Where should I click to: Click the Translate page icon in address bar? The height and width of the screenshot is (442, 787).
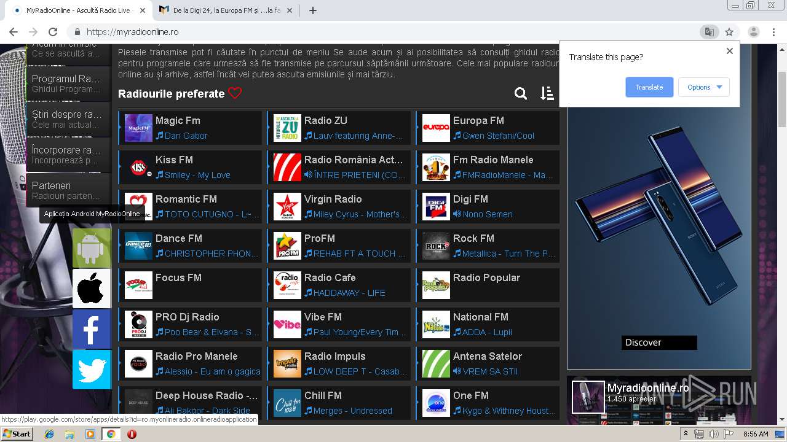[709, 32]
